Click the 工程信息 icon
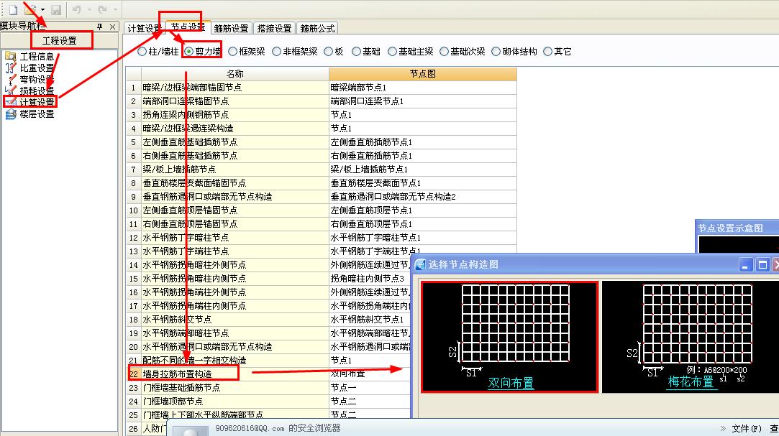Screen dimensions: 779x436 point(11,57)
